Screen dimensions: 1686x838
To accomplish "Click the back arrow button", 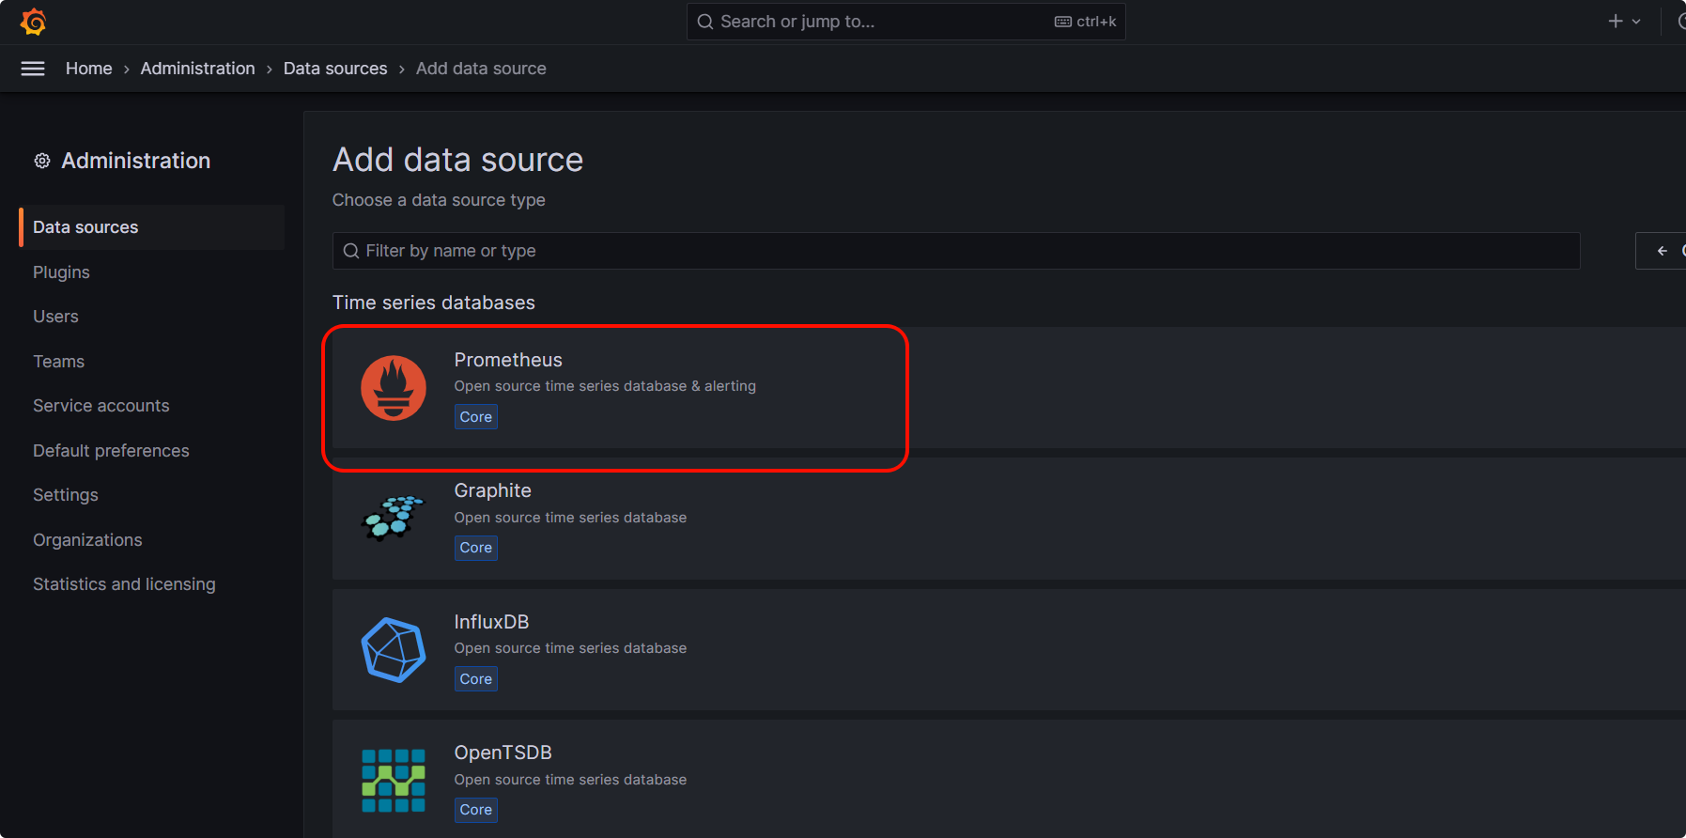I will point(1662,251).
